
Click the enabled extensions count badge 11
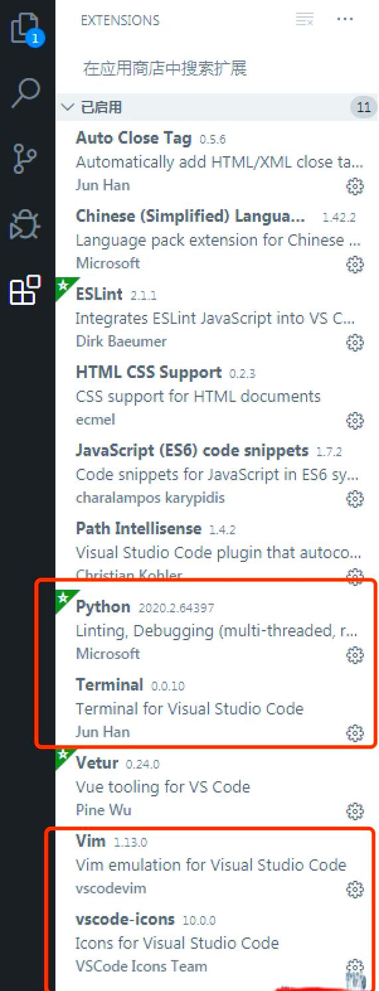pyautogui.click(x=363, y=107)
